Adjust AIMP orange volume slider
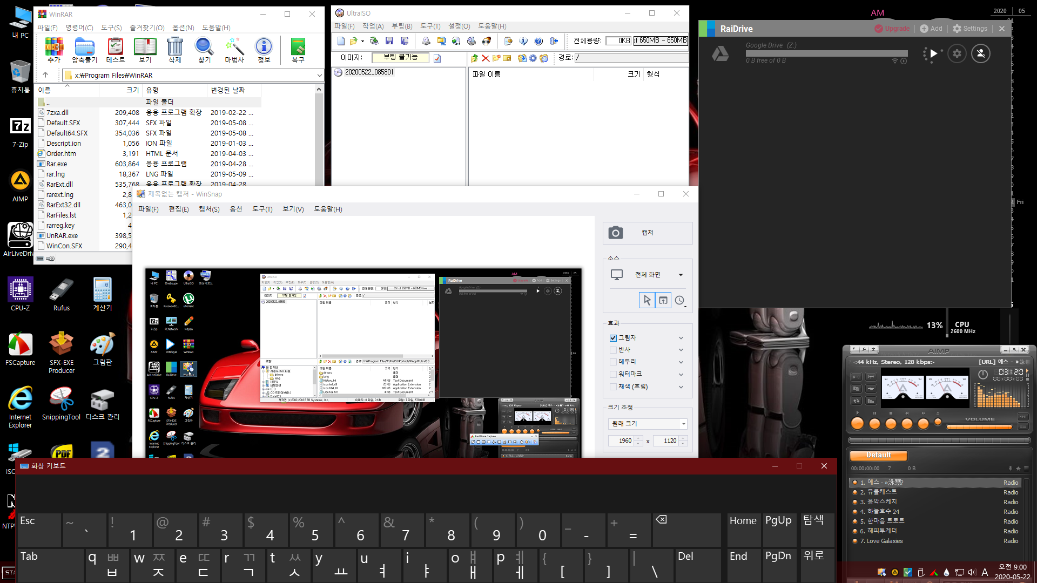Screen dimensions: 1037x583 [x=979, y=427]
